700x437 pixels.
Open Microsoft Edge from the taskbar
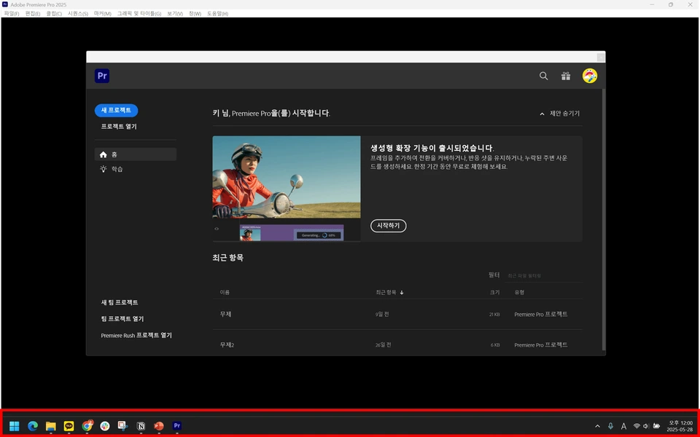[x=33, y=426]
